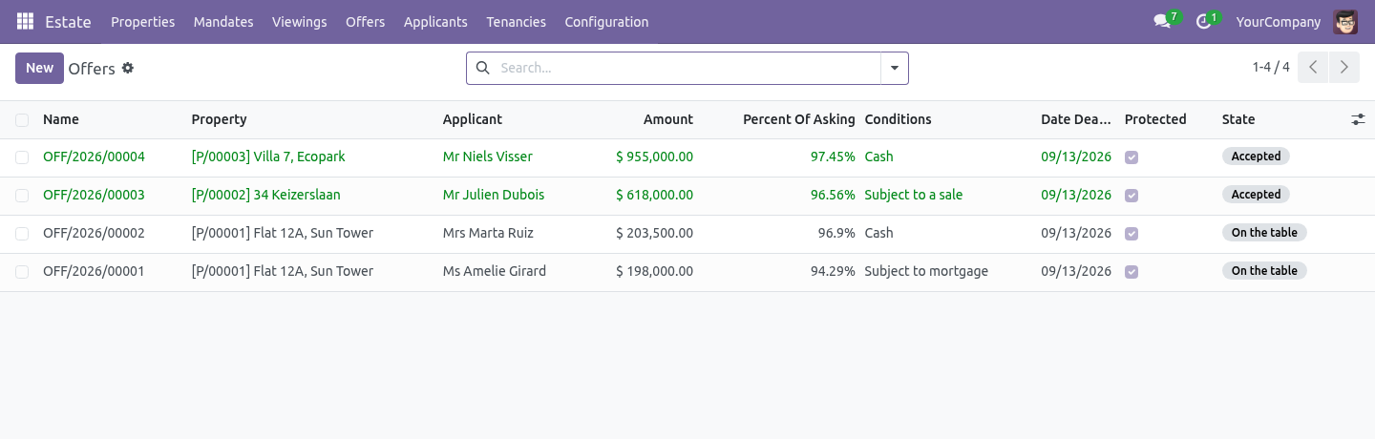Select row OFF/2026/00002 checkbox
The image size is (1375, 439).
tap(22, 233)
